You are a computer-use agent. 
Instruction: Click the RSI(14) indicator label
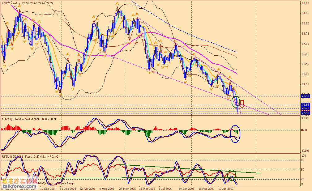coord(7,157)
